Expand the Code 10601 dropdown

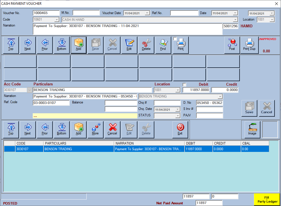tap(57, 19)
